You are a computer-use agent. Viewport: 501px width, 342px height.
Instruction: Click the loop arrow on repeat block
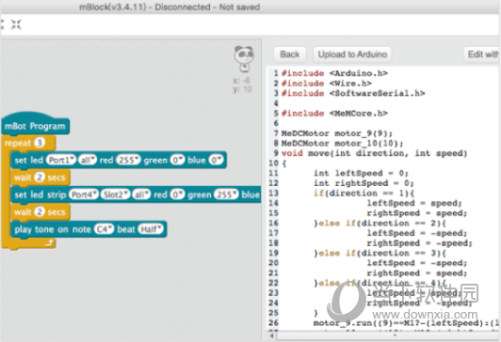point(49,243)
